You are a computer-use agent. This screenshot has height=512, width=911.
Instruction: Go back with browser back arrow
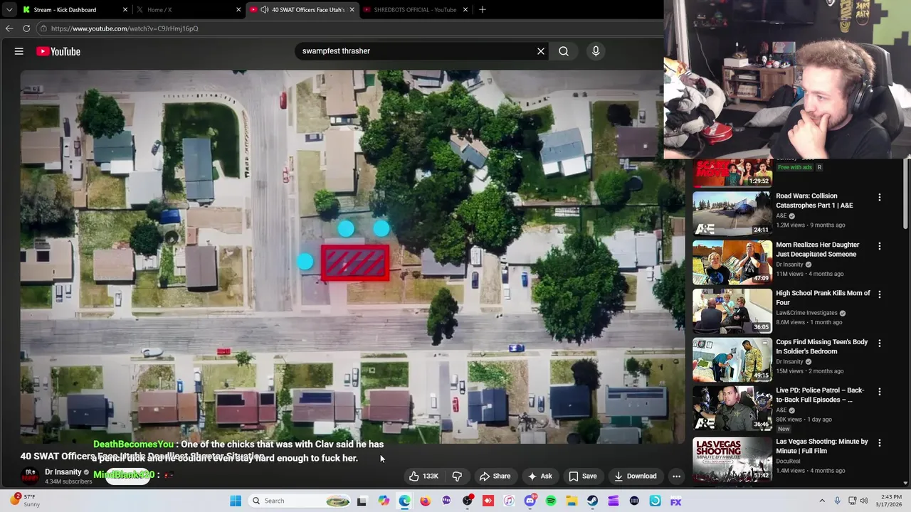(x=9, y=28)
